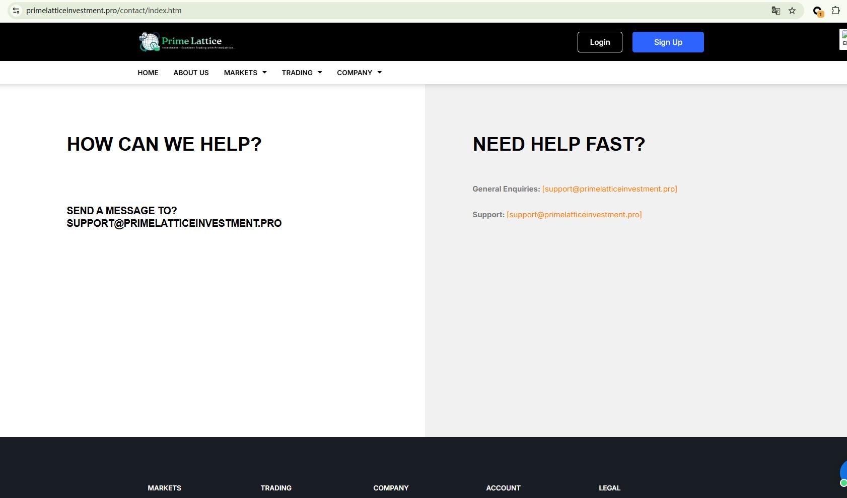Screen dimensions: 847x498
Task: Click the language widget at right edge
Action: (843, 39)
